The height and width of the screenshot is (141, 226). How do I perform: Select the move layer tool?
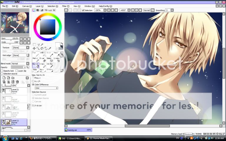point(34,48)
